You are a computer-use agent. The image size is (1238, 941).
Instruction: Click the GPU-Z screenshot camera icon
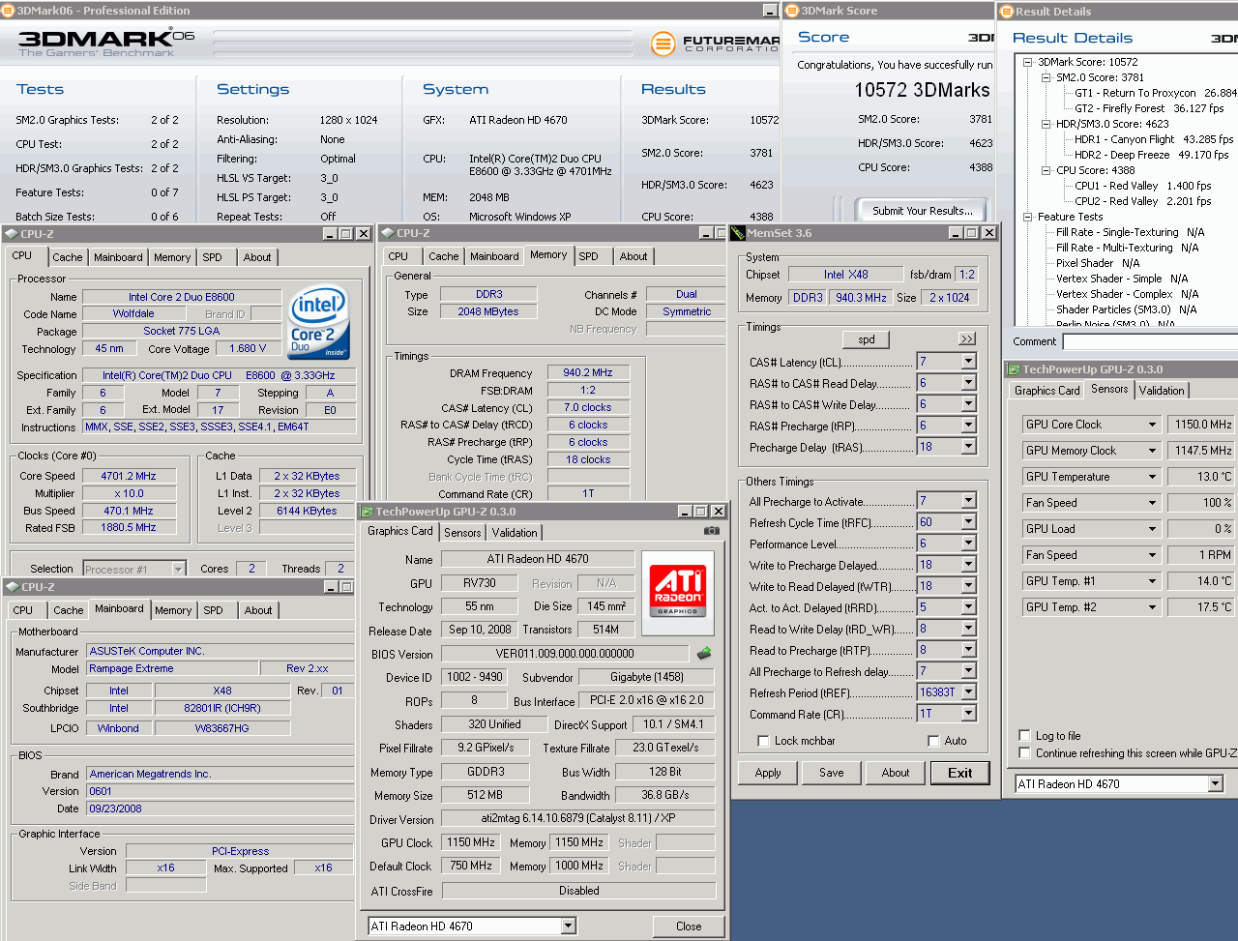(x=711, y=531)
